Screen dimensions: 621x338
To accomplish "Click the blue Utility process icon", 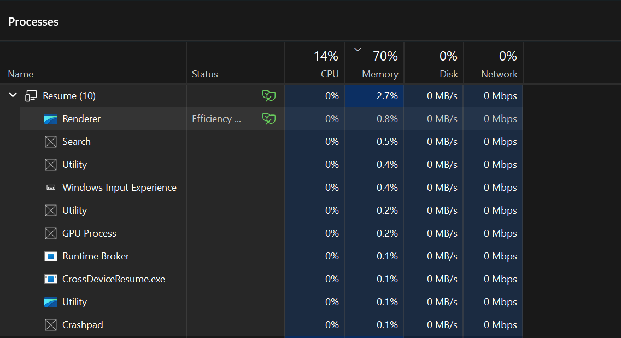I will 50,301.
